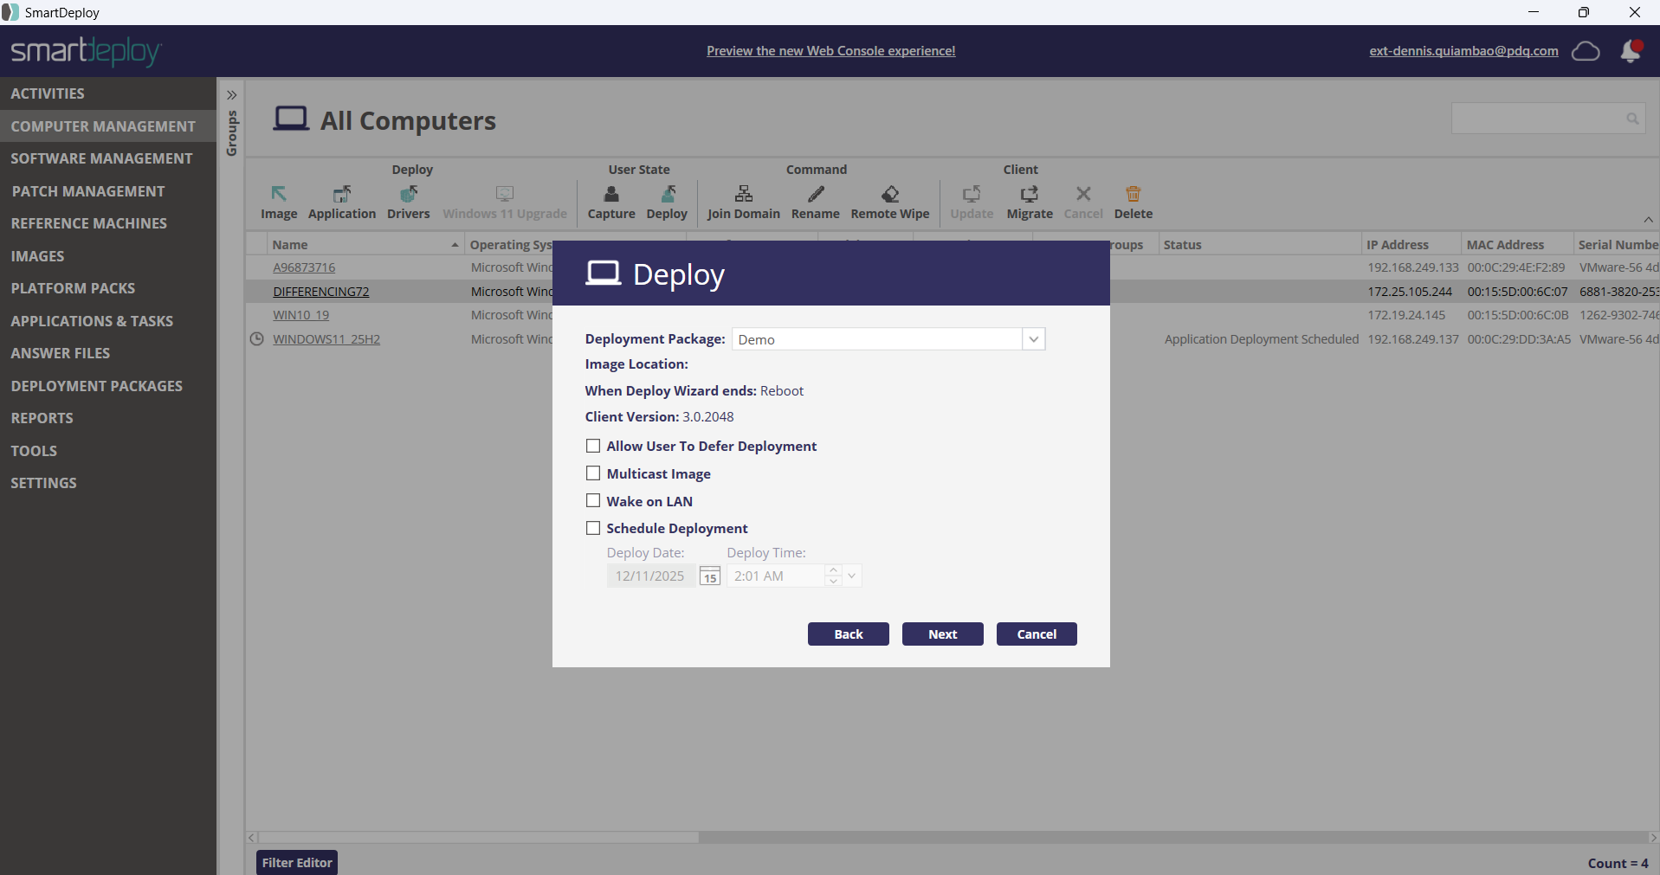Toggle the Schedule Deployment checkbox
Viewport: 1660px width, 875px height.
pyautogui.click(x=593, y=528)
